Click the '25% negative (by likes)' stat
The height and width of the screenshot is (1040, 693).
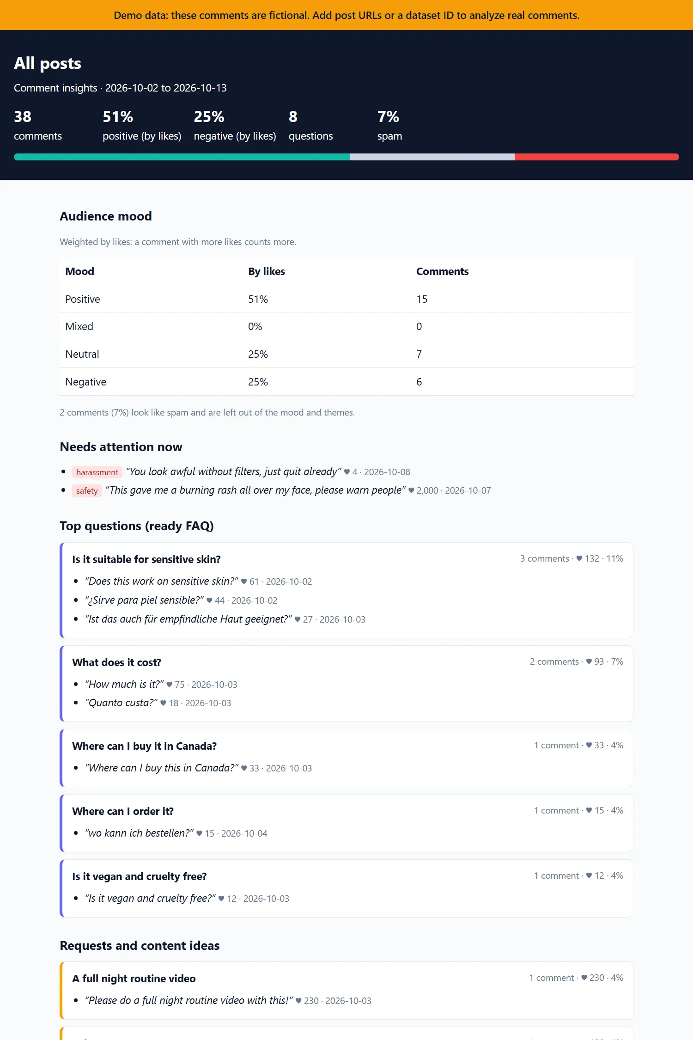235,125
